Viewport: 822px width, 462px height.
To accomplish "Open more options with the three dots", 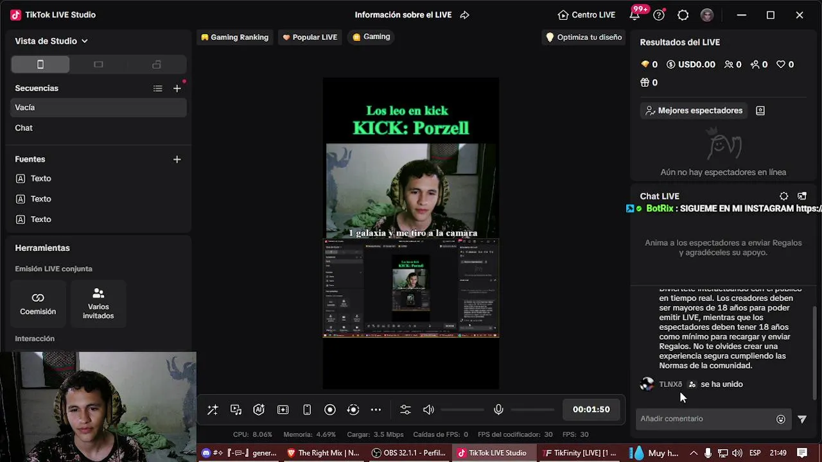I will click(x=376, y=409).
